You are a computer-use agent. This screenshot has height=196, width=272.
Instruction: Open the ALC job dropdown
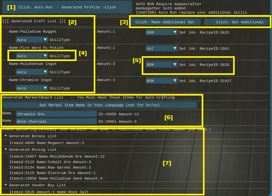tap(161, 48)
